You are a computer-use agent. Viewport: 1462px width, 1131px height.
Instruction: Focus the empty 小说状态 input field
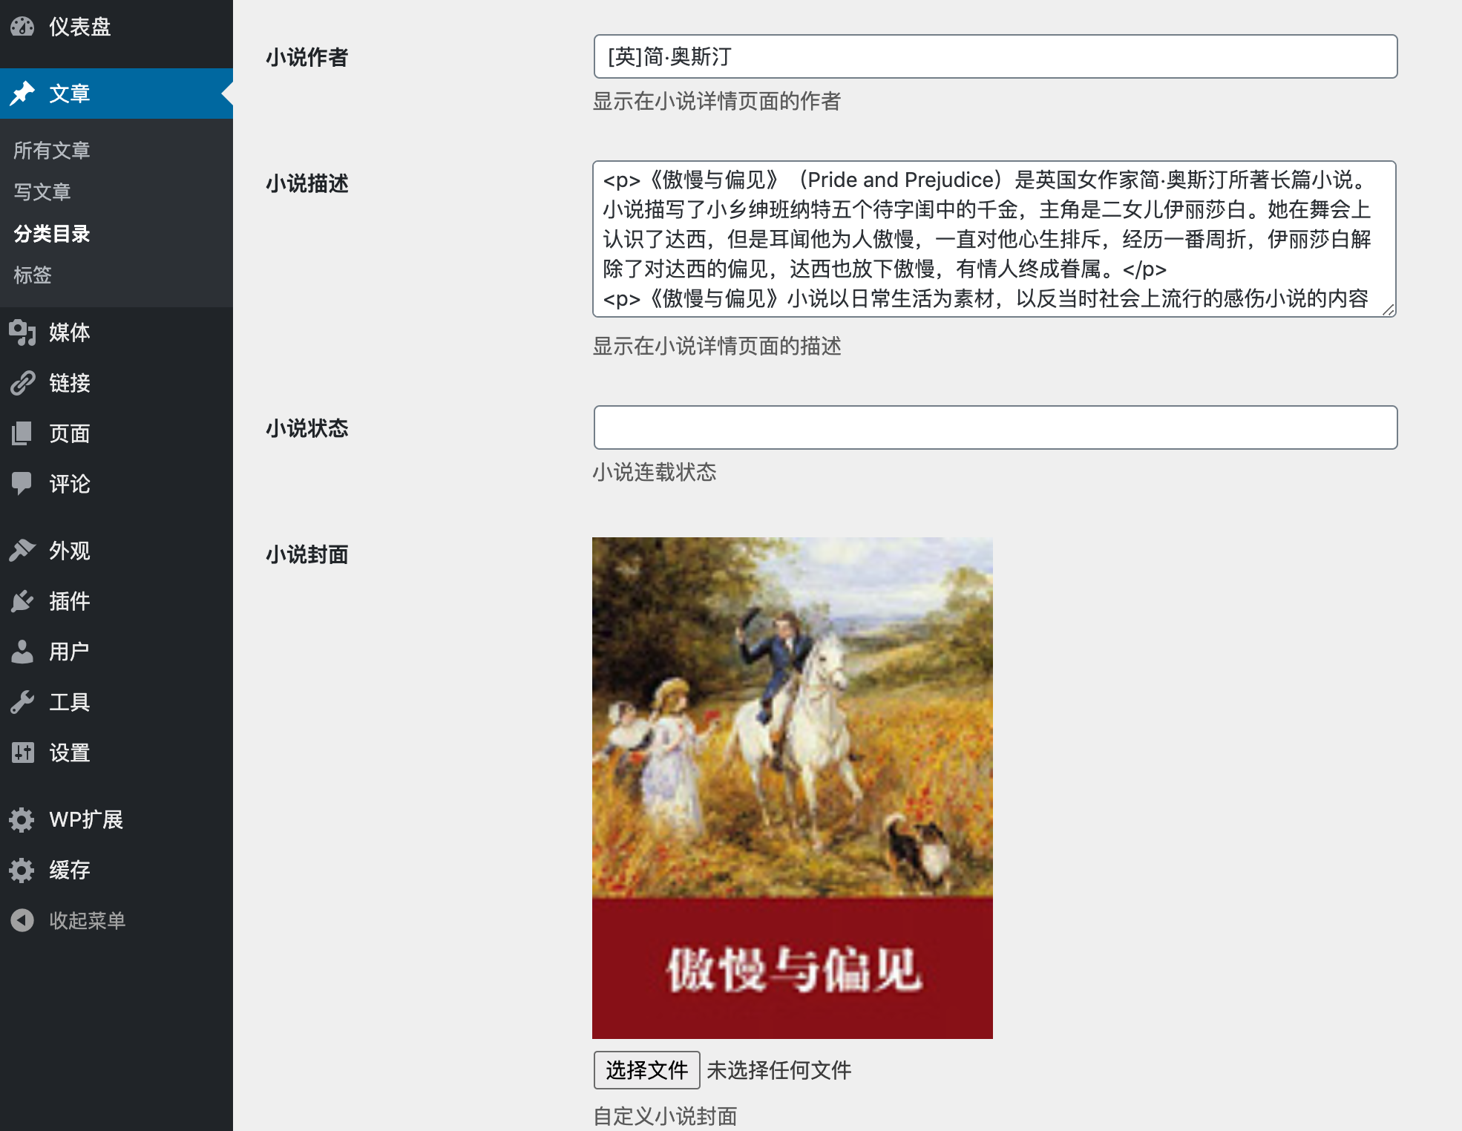pos(995,427)
